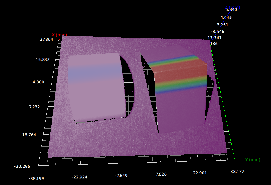
Task: Click the green Y (mm) axis label
Action: [252, 160]
